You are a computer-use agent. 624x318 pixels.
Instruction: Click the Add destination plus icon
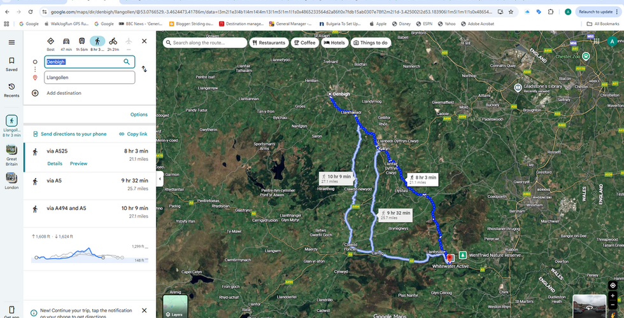tap(35, 93)
